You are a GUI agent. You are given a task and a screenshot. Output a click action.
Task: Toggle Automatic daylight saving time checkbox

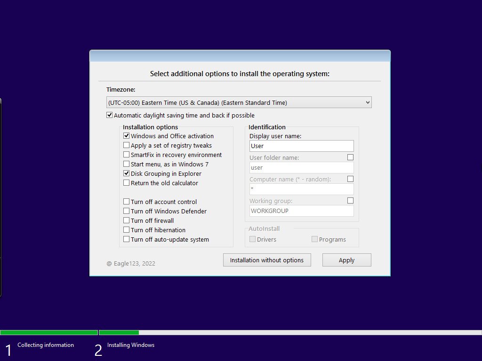tap(109, 115)
